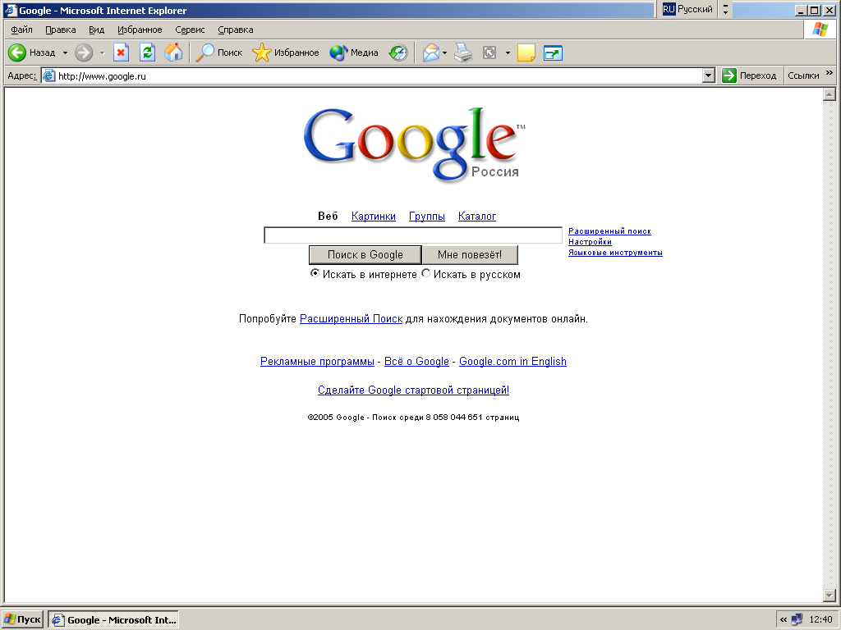The height and width of the screenshot is (630, 841).
Task: Switch to the Каталог search tab
Action: pyautogui.click(x=477, y=216)
